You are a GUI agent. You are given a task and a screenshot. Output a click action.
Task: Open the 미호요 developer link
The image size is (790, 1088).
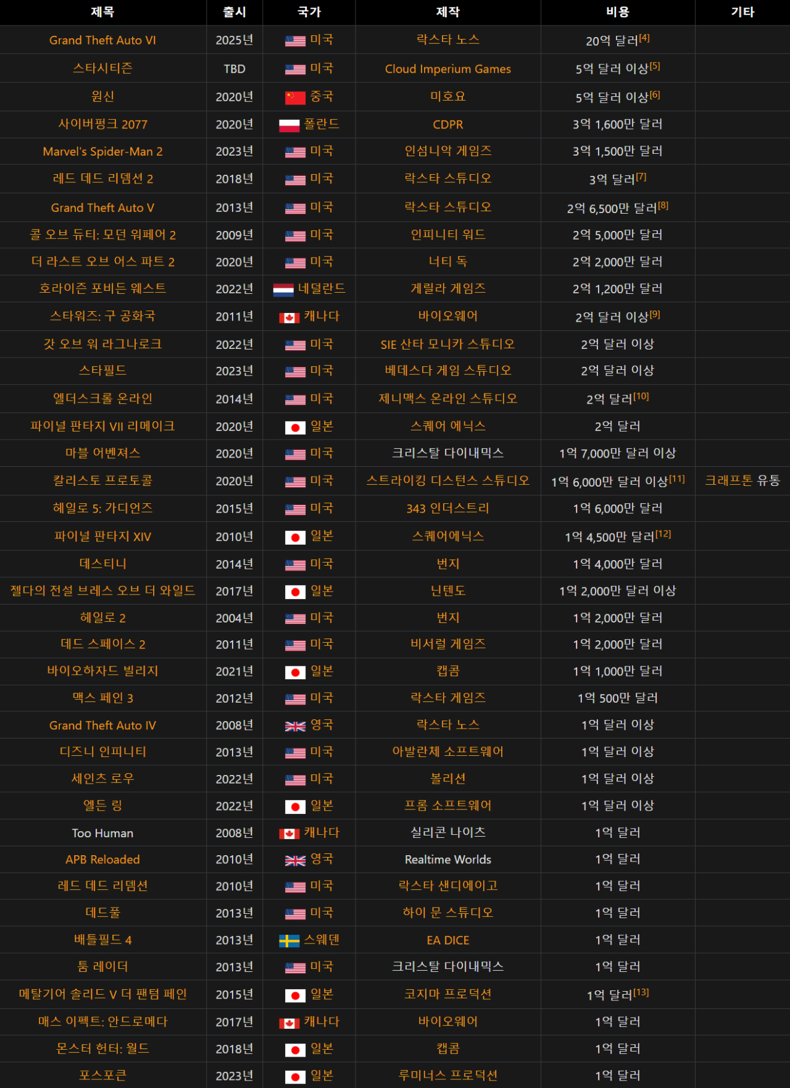448,96
